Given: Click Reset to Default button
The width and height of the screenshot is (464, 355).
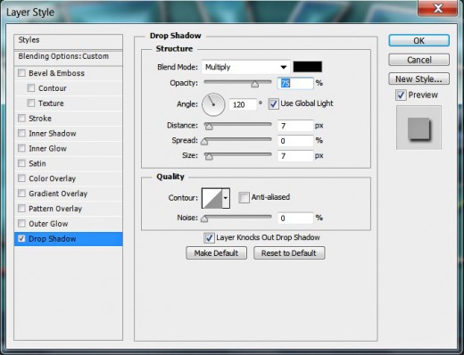Looking at the screenshot, I should click(x=289, y=253).
